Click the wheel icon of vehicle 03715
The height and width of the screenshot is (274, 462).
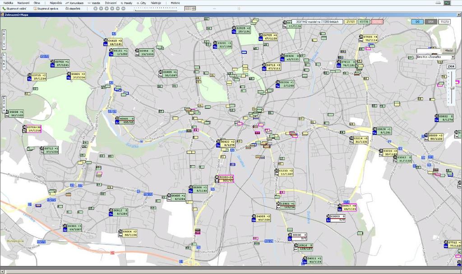tap(29, 75)
